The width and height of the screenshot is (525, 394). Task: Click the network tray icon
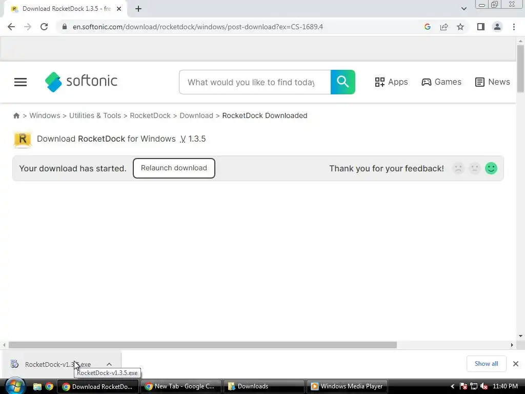click(474, 386)
